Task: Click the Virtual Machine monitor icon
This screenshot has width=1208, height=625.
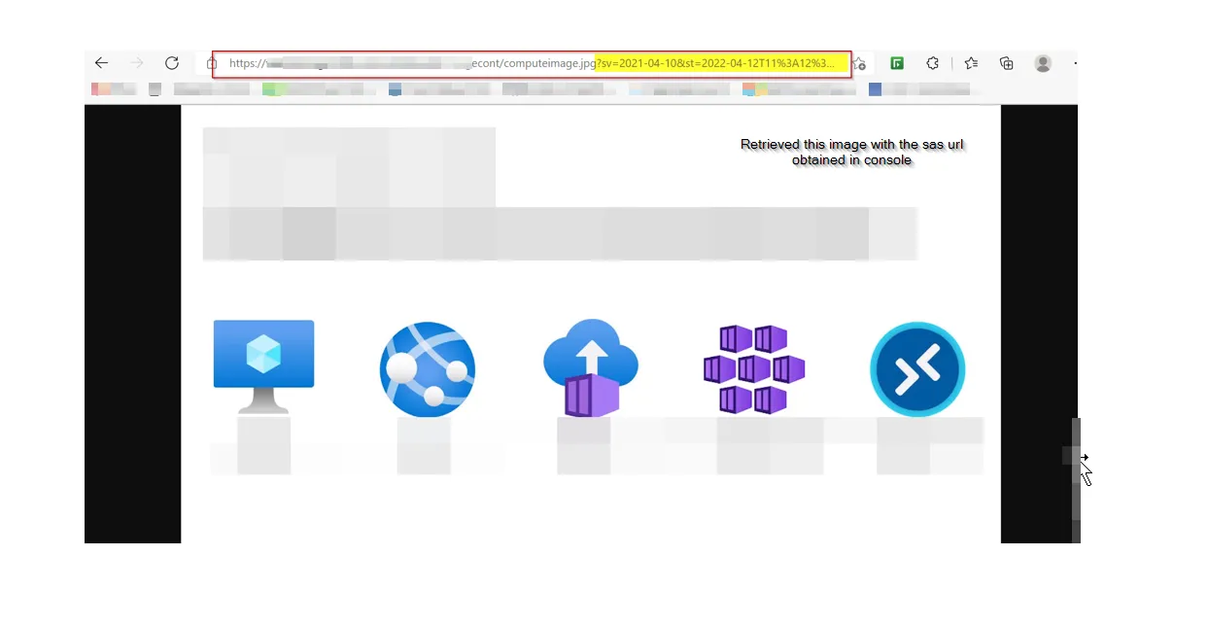Action: [263, 366]
